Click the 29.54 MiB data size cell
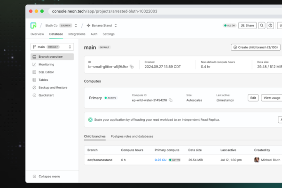This screenshot has height=188, width=282. click(196, 160)
